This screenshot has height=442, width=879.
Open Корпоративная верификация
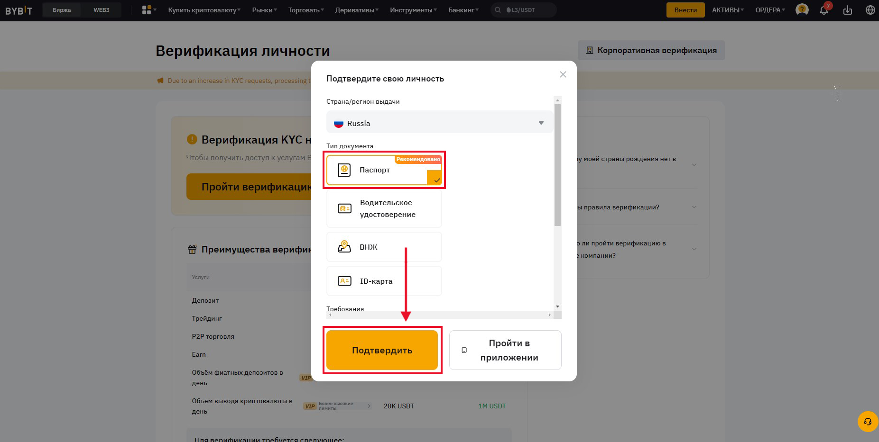[651, 50]
